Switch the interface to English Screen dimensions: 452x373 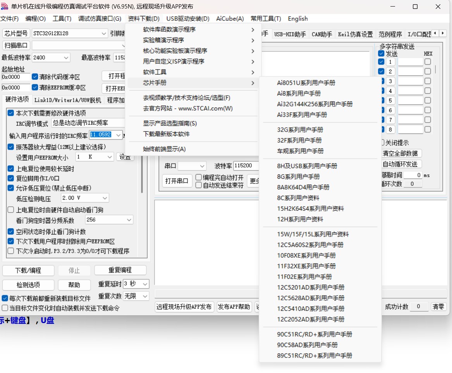click(x=298, y=19)
